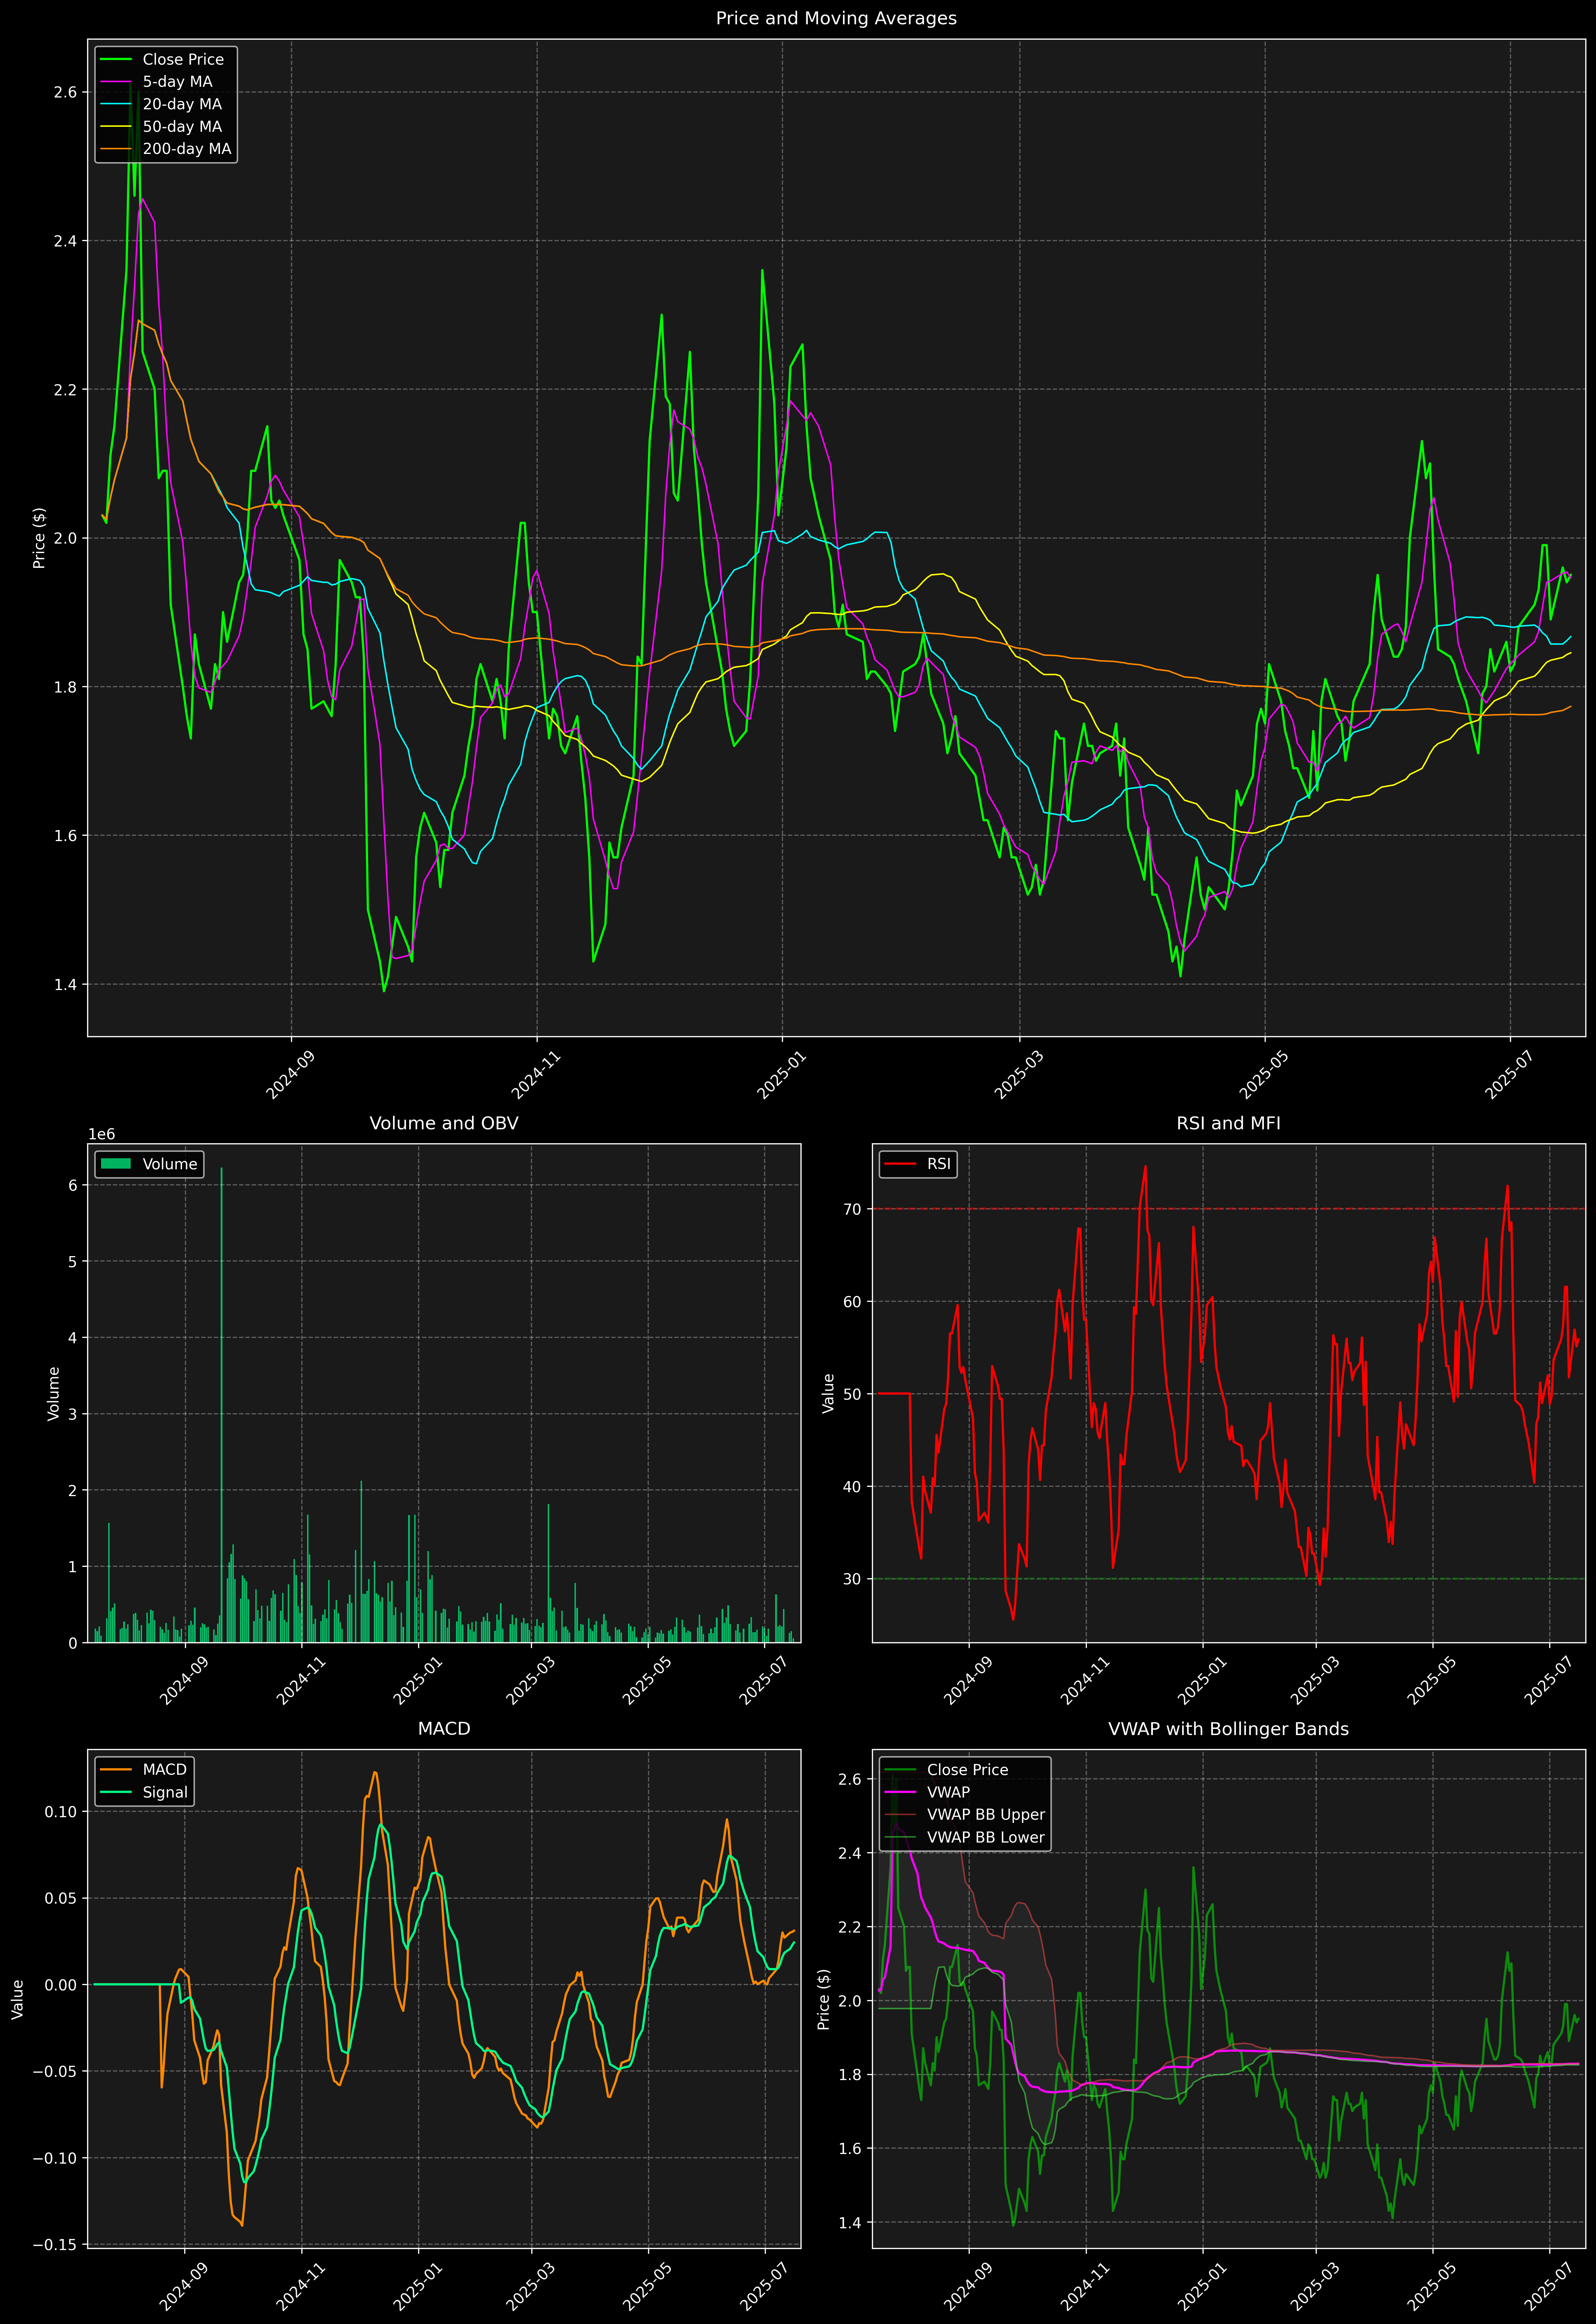Viewport: 1596px width, 2324px height.
Task: Click the green Volume swatch in the volume legend
Action: pos(116,1164)
